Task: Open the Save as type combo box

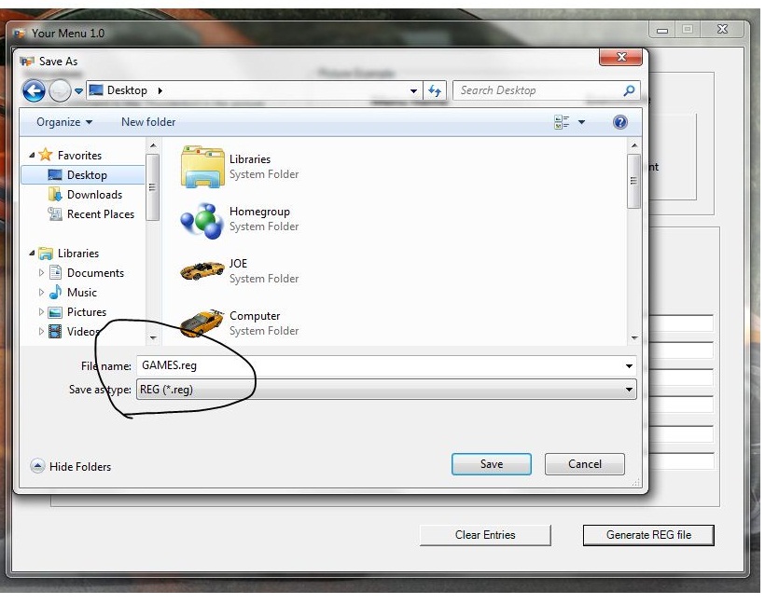Action: (386, 390)
